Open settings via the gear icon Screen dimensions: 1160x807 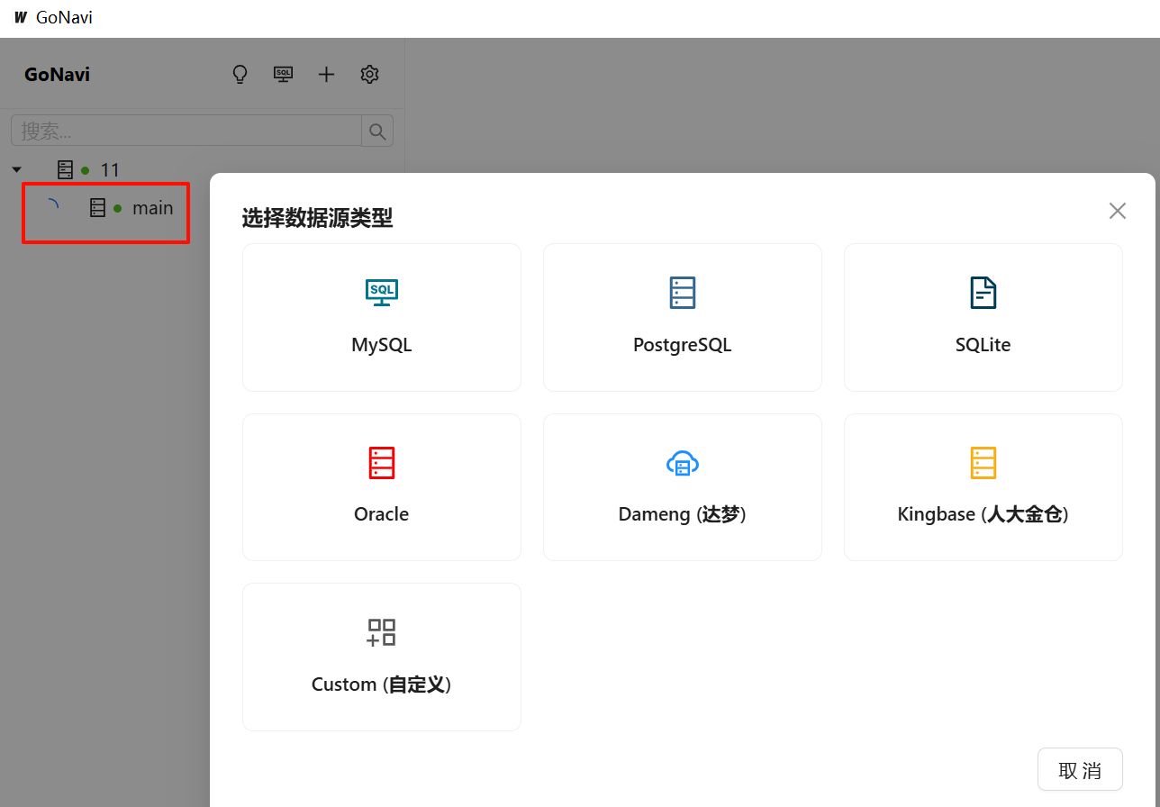(369, 75)
